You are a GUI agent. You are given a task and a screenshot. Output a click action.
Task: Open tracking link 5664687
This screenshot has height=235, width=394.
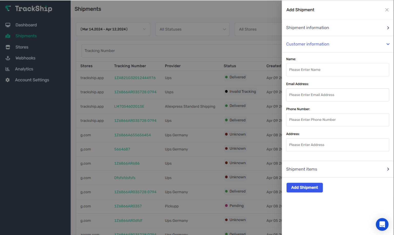(122, 149)
